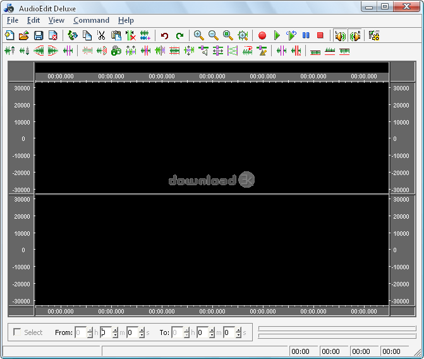Click the waveform between red horizontal lines icon
Viewport: 424px width, 359px height.
pyautogui.click(x=174, y=51)
